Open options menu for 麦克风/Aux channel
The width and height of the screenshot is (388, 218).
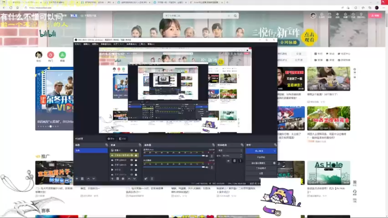(x=212, y=156)
